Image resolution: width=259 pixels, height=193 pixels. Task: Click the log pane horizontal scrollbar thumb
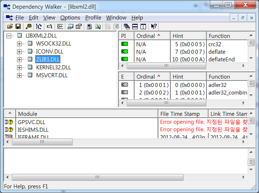(97, 177)
